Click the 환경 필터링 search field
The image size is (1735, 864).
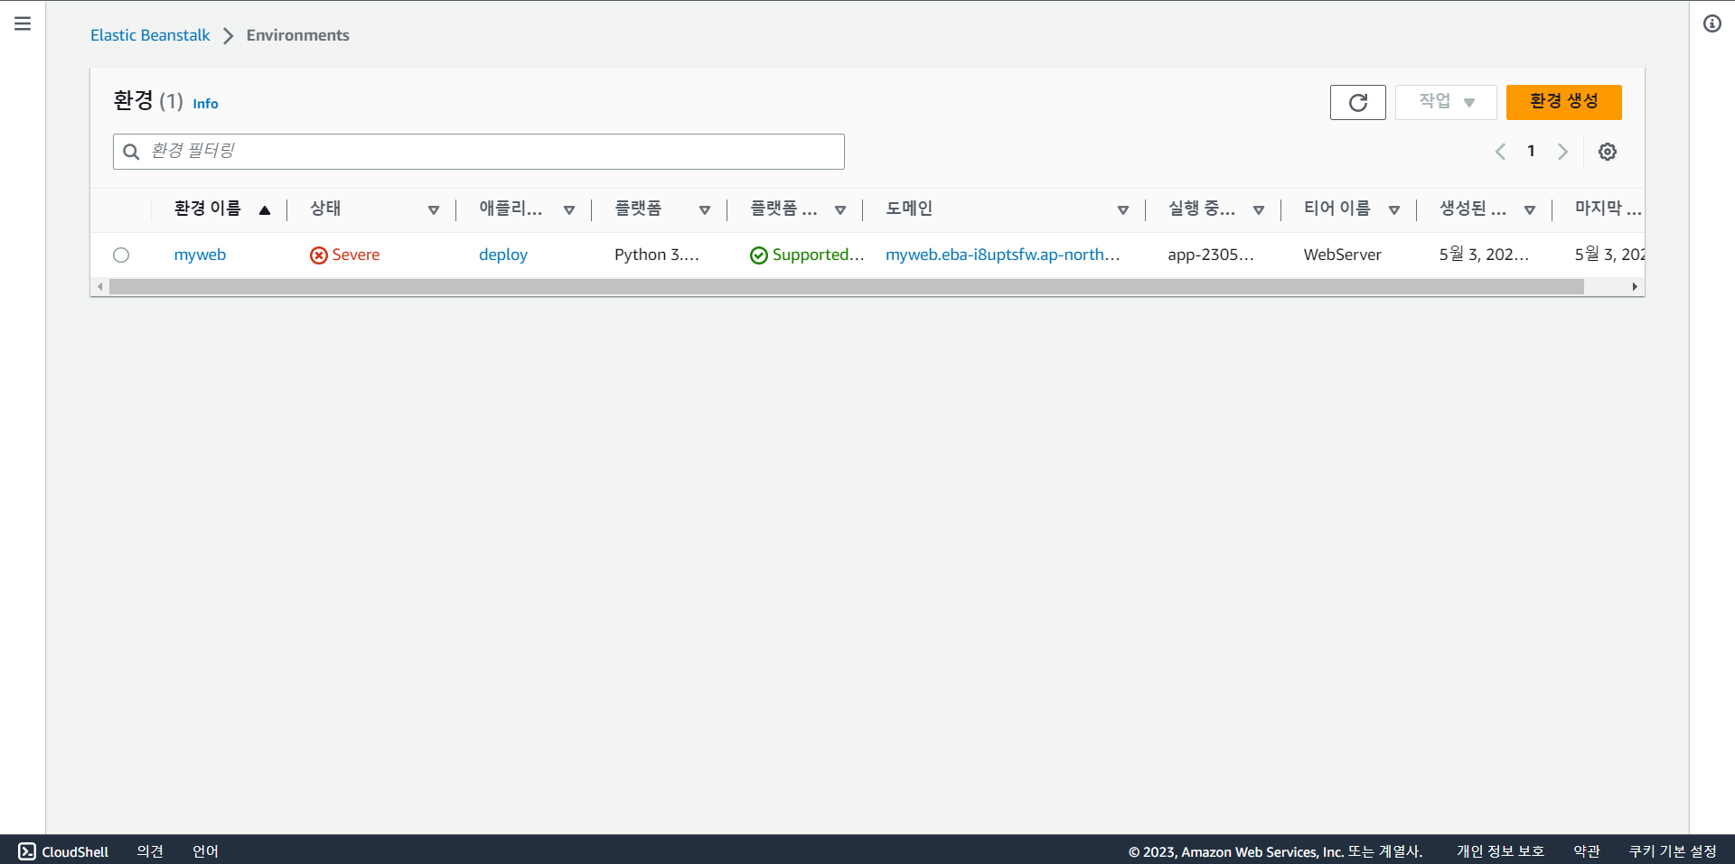tap(479, 152)
